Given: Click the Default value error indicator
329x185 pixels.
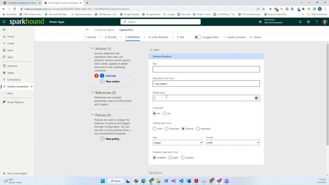Looking at the screenshot, I should (x=256, y=98).
